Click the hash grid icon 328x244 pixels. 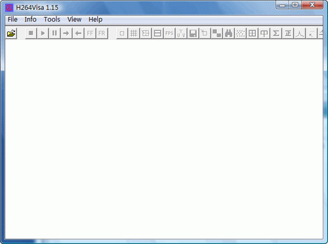(x=134, y=33)
